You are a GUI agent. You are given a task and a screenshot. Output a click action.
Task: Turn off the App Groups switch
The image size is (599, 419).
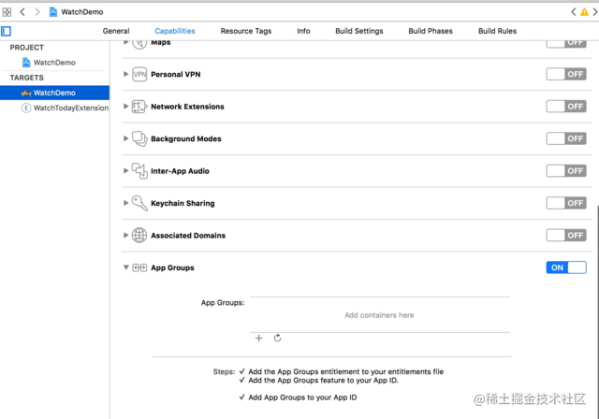coord(566,267)
